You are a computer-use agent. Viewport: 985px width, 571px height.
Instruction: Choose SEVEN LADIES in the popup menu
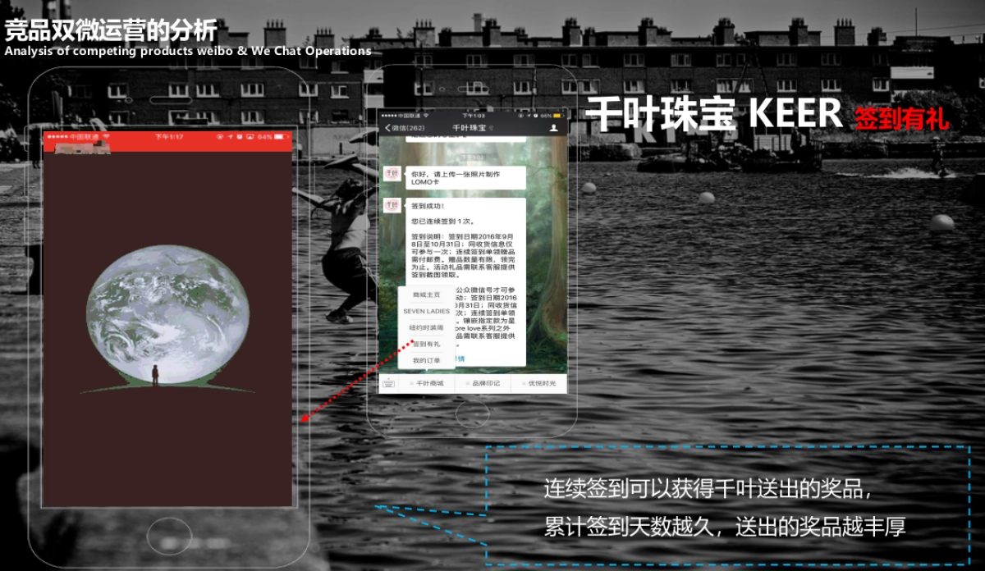[x=424, y=313]
